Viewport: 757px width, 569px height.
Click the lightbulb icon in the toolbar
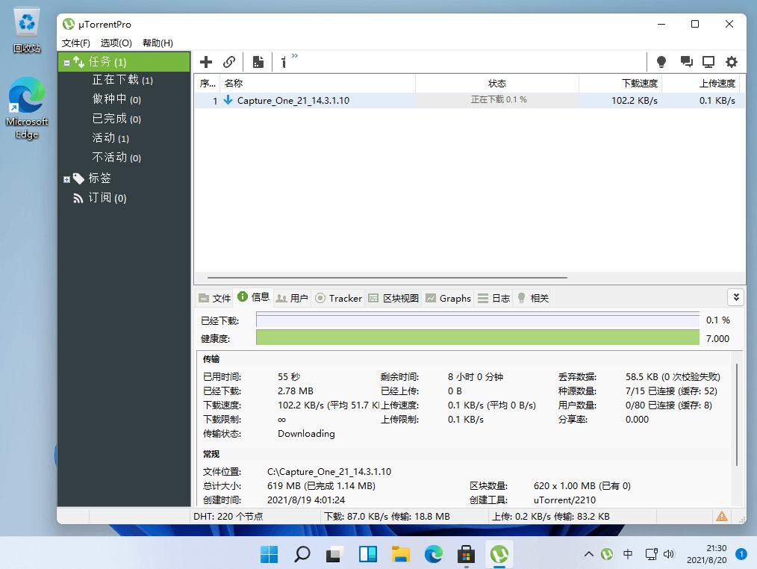pyautogui.click(x=661, y=62)
